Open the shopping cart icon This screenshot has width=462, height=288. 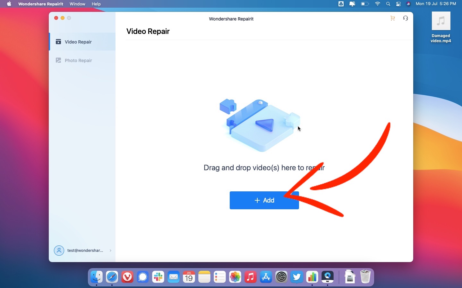[x=393, y=18]
